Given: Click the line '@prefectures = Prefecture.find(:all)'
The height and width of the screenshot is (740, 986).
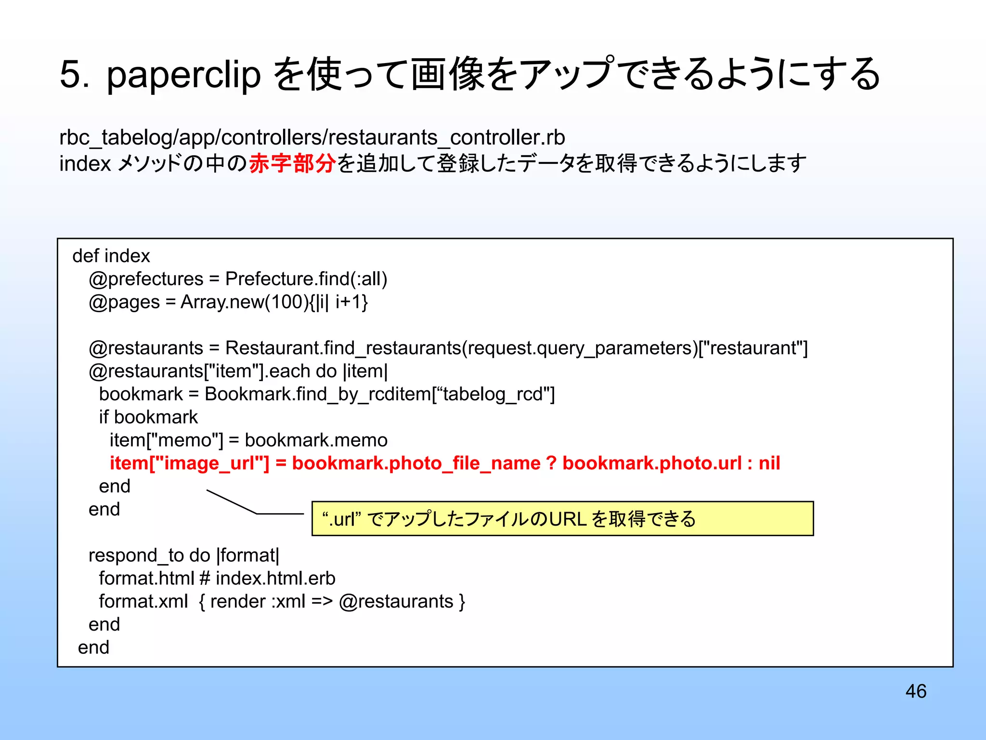Looking at the screenshot, I should pos(238,279).
